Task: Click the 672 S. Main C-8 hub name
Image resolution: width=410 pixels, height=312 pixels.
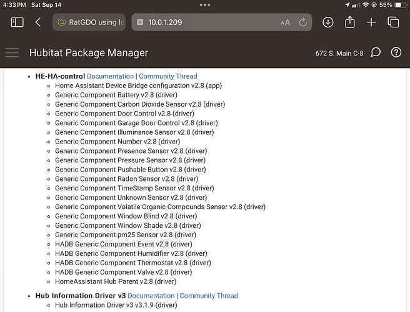Action: point(339,53)
